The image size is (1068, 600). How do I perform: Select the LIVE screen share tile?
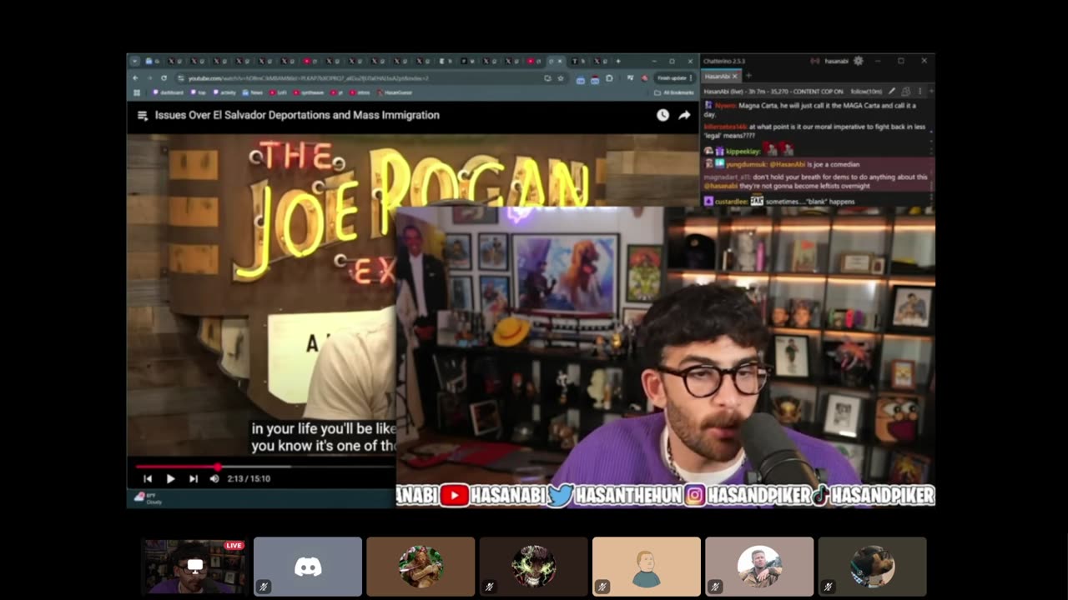point(194,566)
